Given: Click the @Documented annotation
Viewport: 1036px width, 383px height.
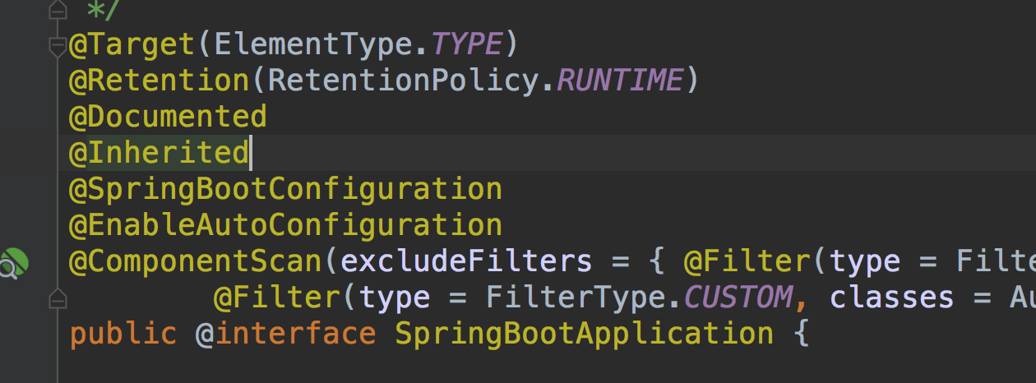Looking at the screenshot, I should pyautogui.click(x=168, y=117).
